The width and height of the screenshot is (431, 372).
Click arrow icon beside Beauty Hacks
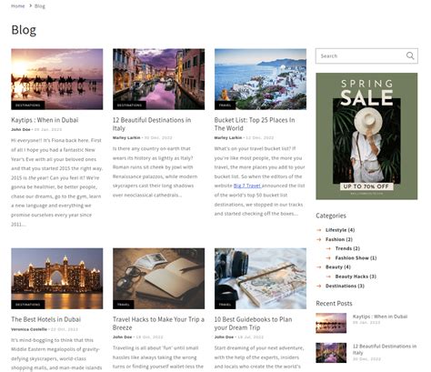328,276
